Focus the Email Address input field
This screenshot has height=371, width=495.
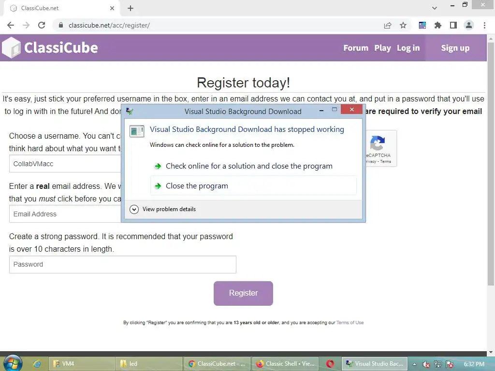tap(65, 214)
